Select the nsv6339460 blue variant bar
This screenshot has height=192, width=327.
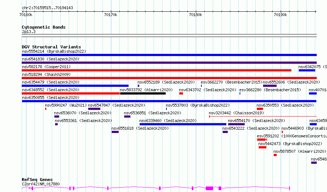pyautogui.click(x=183, y=124)
